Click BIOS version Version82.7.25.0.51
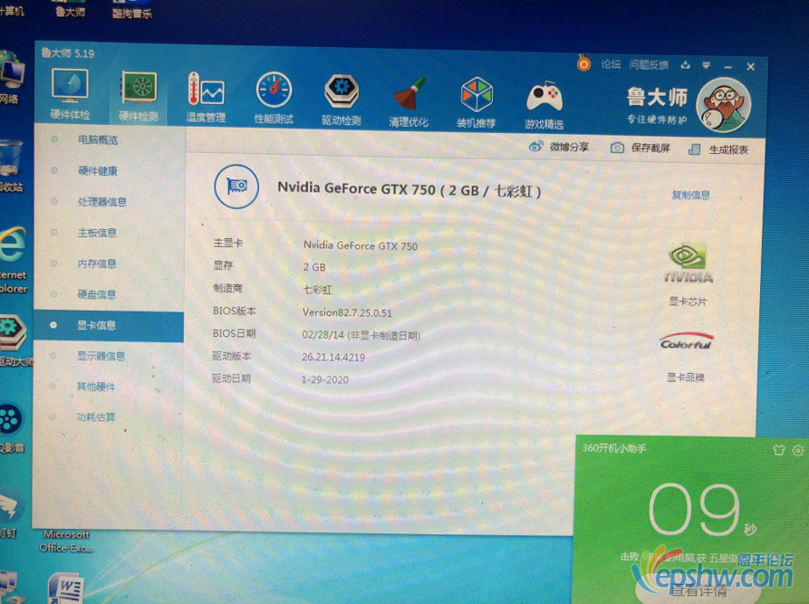Image resolution: width=809 pixels, height=604 pixels. (x=347, y=312)
